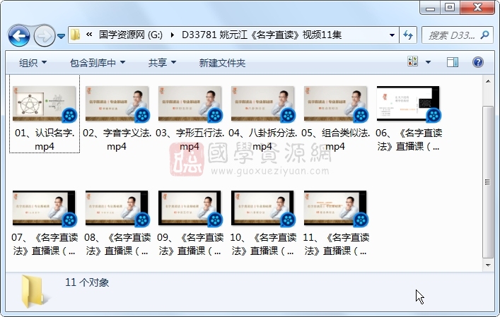
Task: Click file name 09、《名字直读法》直播课
Action: 190,244
